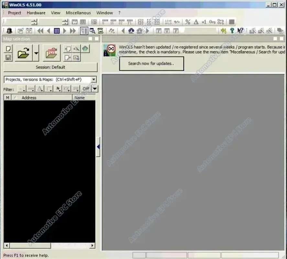Image resolution: width=287 pixels, height=259 pixels.
Task: Click the gray square color icon in toolbar
Action: point(232,22)
